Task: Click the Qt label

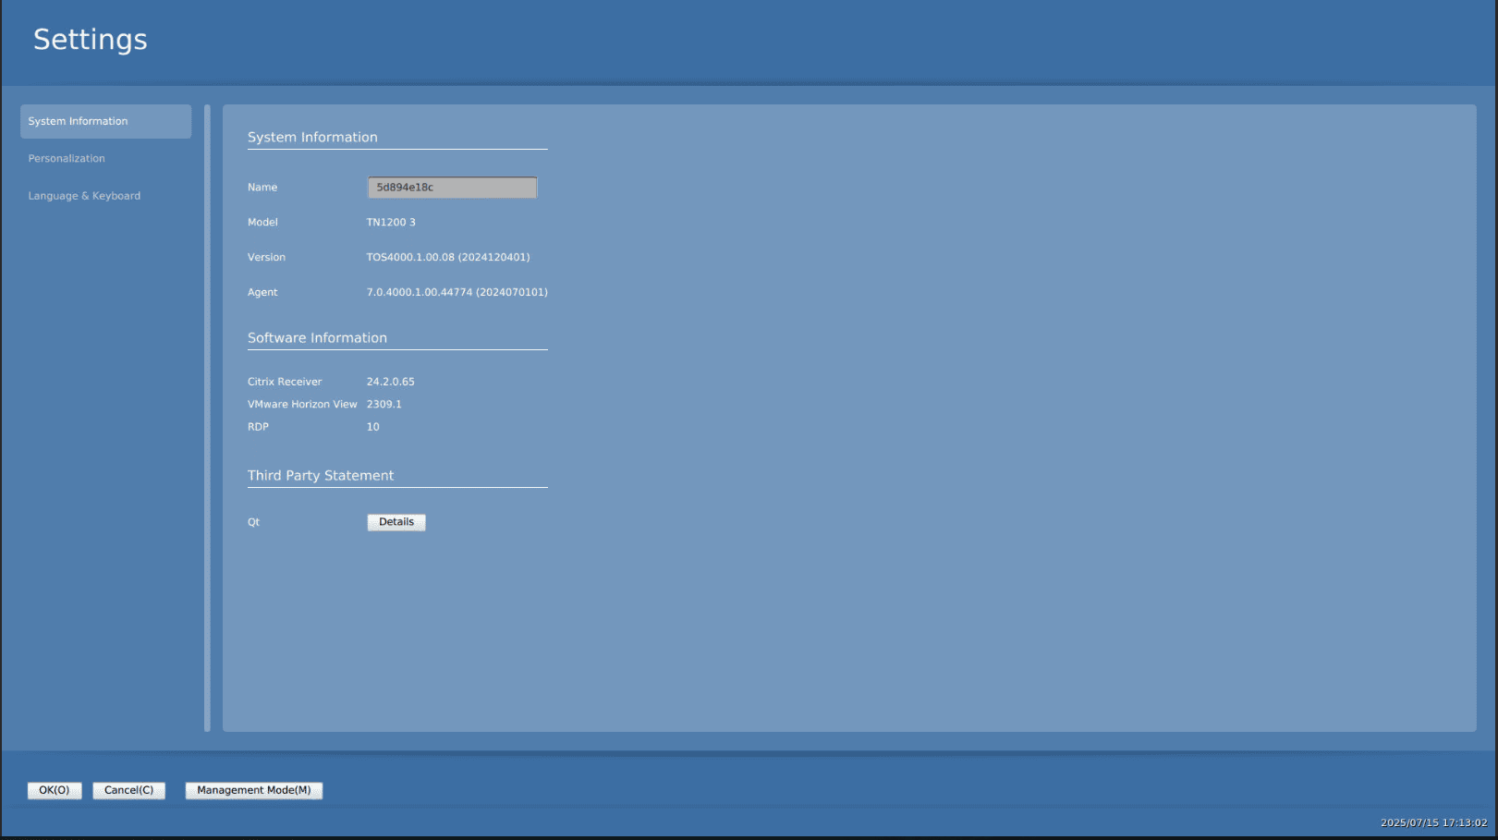Action: point(253,523)
